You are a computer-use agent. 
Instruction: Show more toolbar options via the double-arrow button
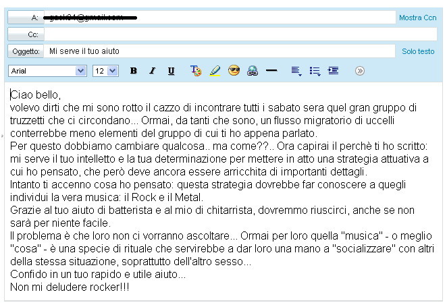pyautogui.click(x=360, y=71)
